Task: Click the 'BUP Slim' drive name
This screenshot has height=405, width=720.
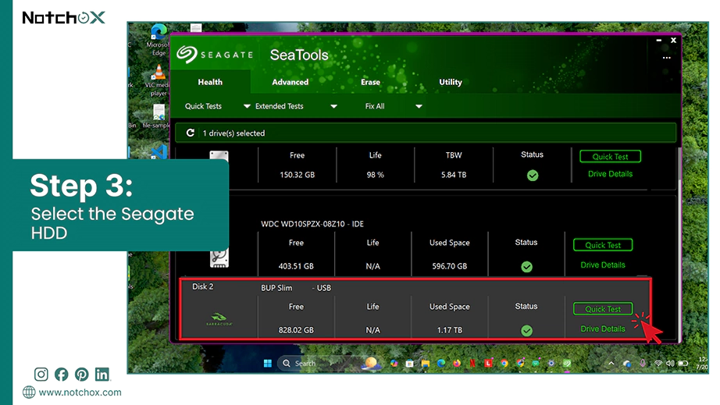Action: coord(276,288)
